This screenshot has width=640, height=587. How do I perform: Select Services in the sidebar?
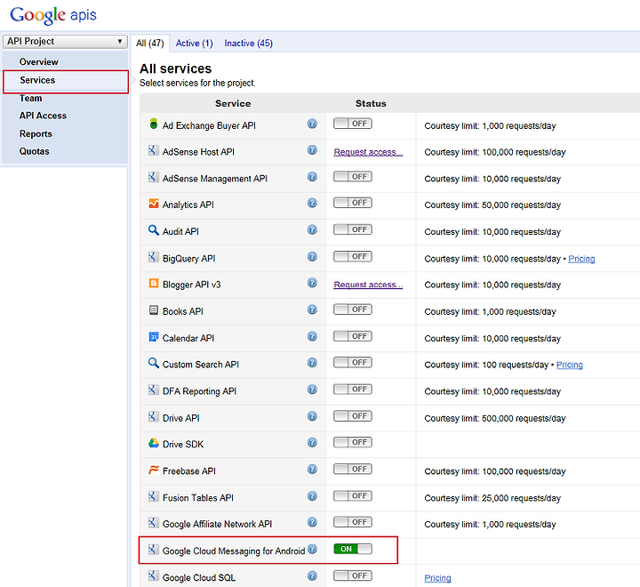point(66,80)
